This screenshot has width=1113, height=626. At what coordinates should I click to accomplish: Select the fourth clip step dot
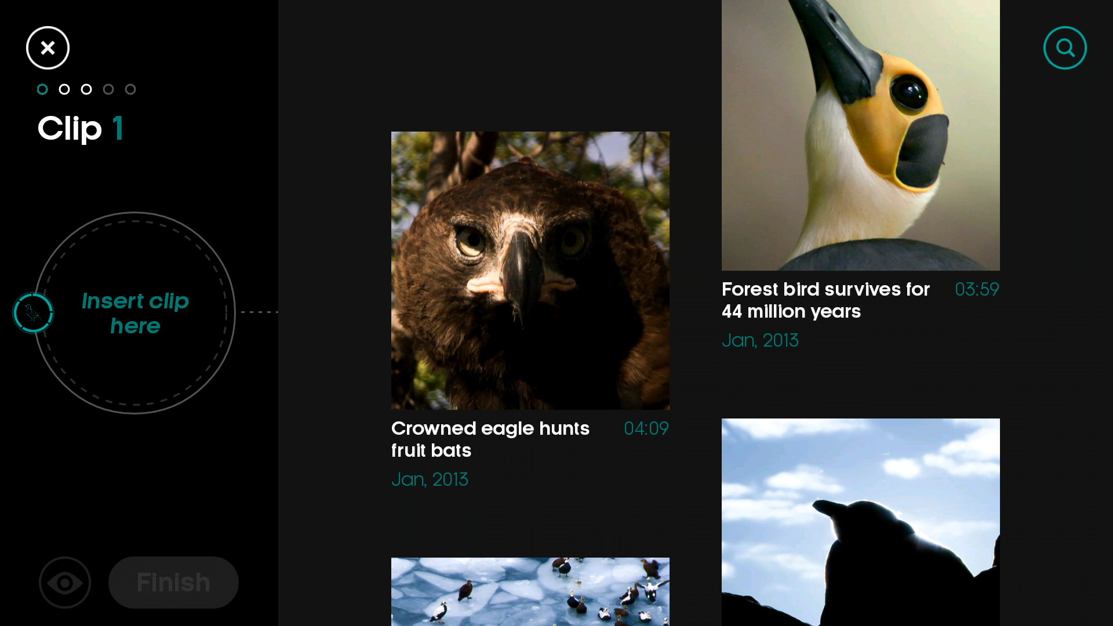[x=108, y=89]
